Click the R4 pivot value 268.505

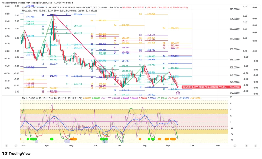click(126, 25)
